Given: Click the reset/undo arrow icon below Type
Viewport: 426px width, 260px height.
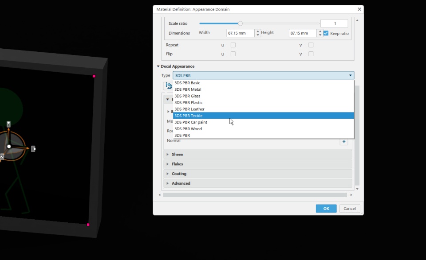Looking at the screenshot, I should pos(169,85).
